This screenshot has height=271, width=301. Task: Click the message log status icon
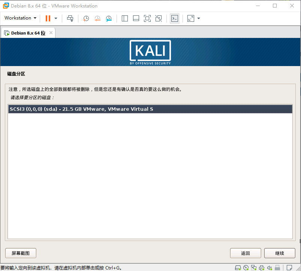coord(289,268)
